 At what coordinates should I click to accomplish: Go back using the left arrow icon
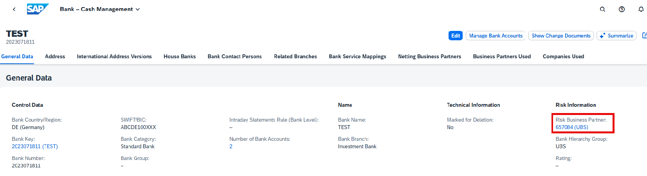(14, 9)
